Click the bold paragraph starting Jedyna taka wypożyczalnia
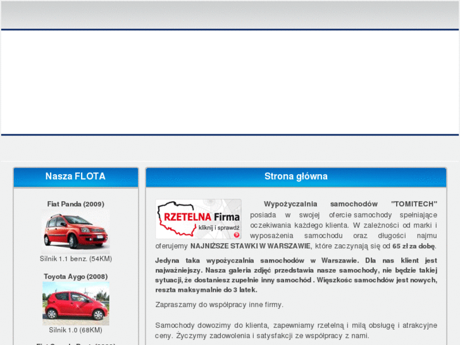460x345 pixels. pyautogui.click(x=296, y=275)
